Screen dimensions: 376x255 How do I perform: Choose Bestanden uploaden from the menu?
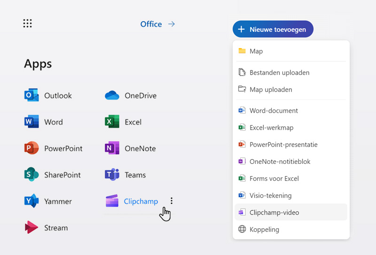(x=279, y=73)
